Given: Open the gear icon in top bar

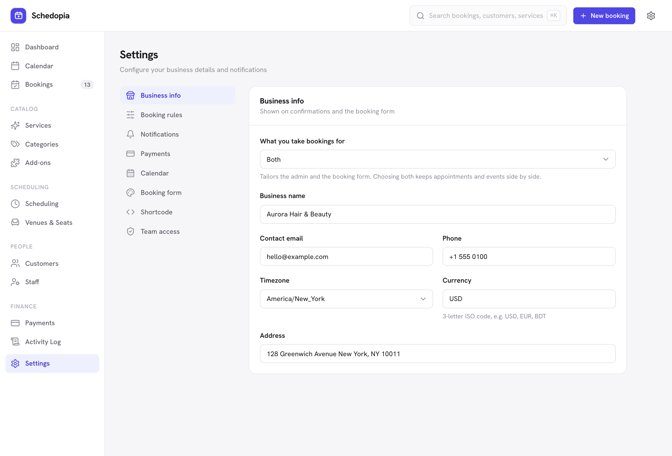Looking at the screenshot, I should pos(650,15).
